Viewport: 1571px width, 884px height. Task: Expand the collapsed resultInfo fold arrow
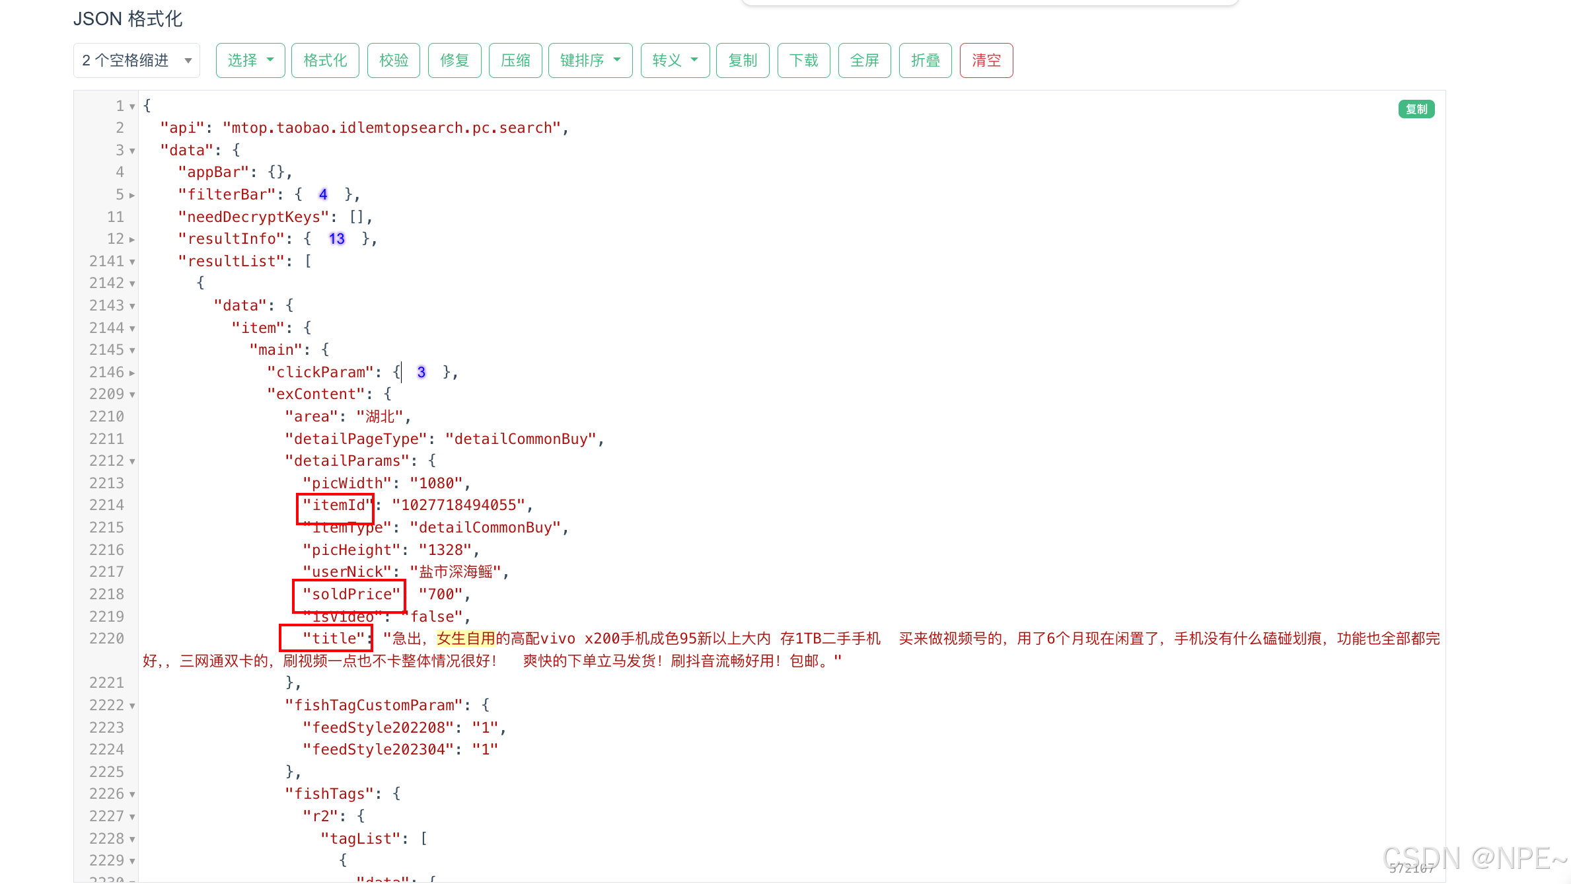[x=132, y=239]
